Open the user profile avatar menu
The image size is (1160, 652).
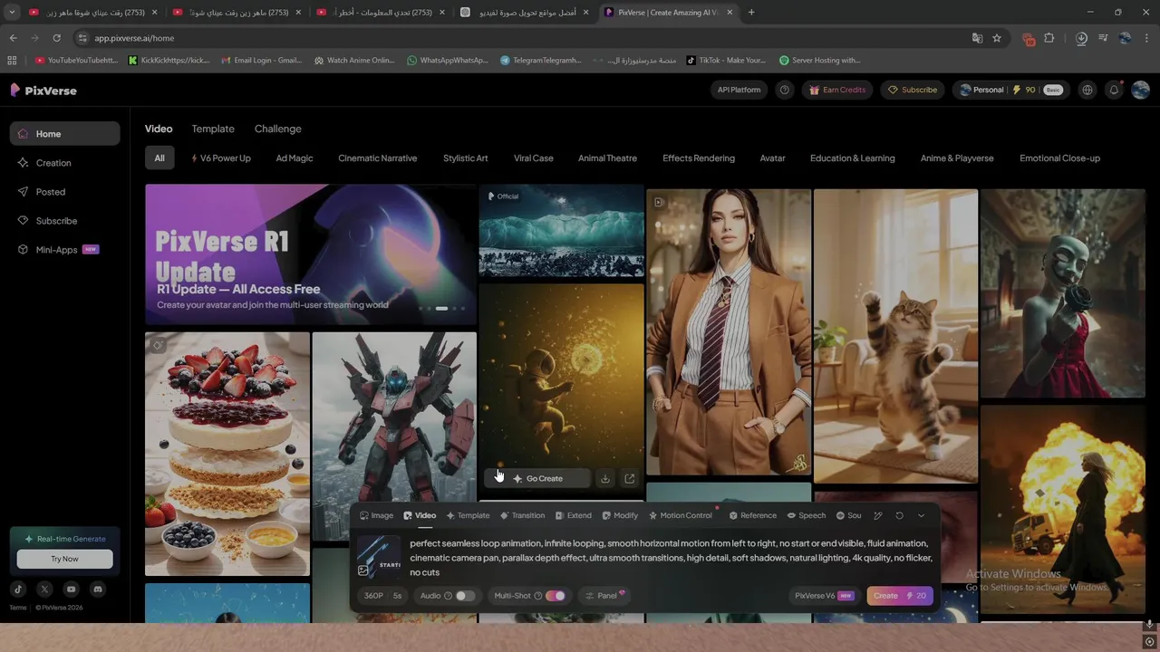click(1141, 90)
